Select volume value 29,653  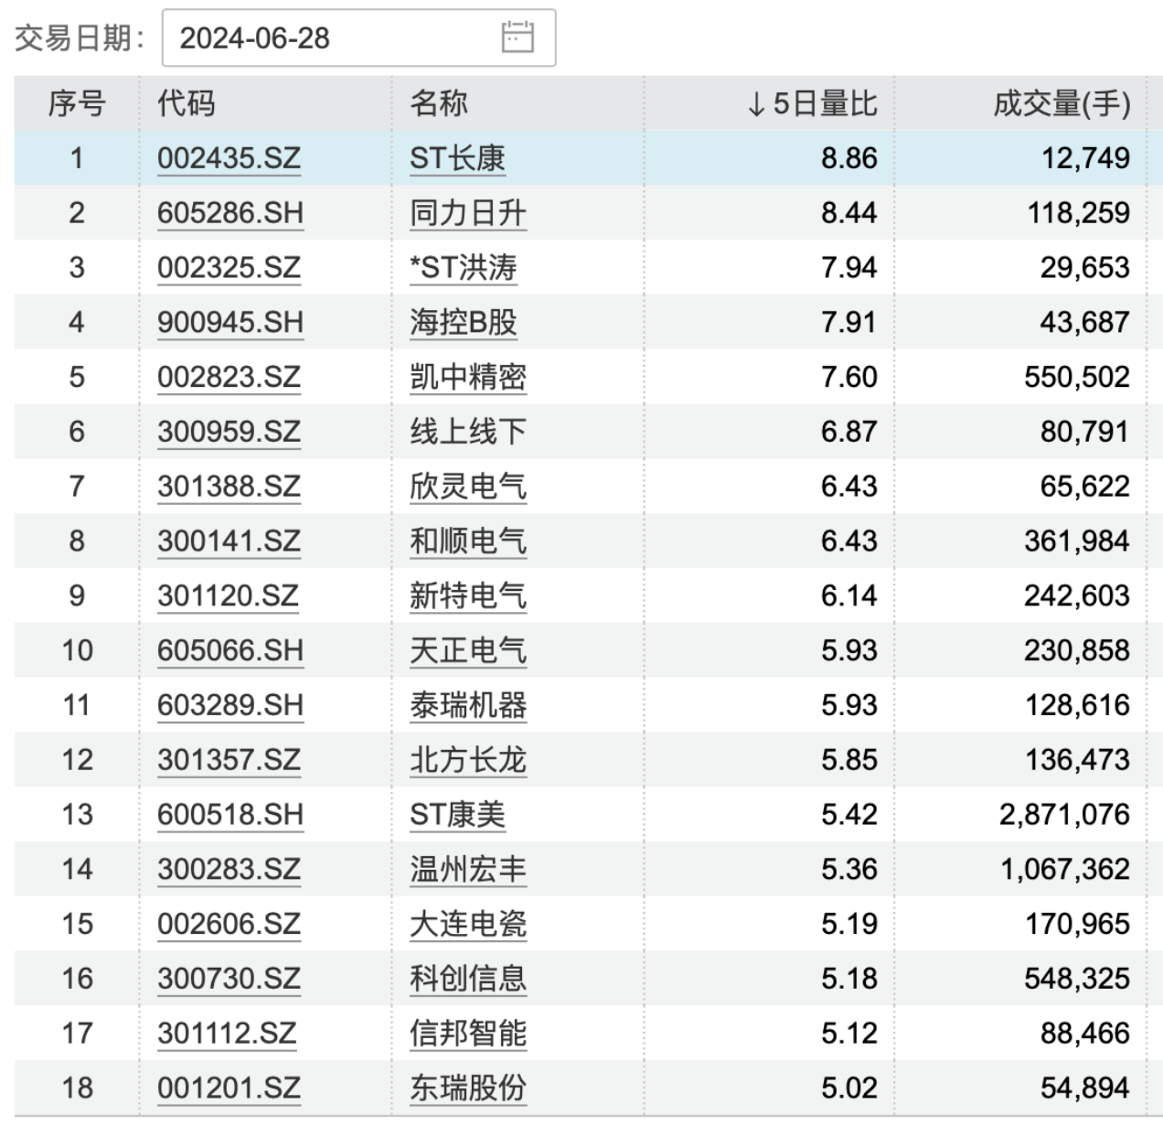(x=1085, y=268)
